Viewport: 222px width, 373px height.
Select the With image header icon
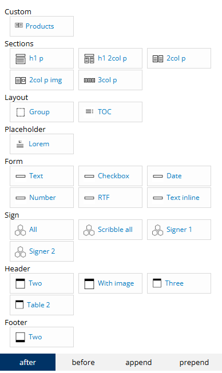coord(89,284)
